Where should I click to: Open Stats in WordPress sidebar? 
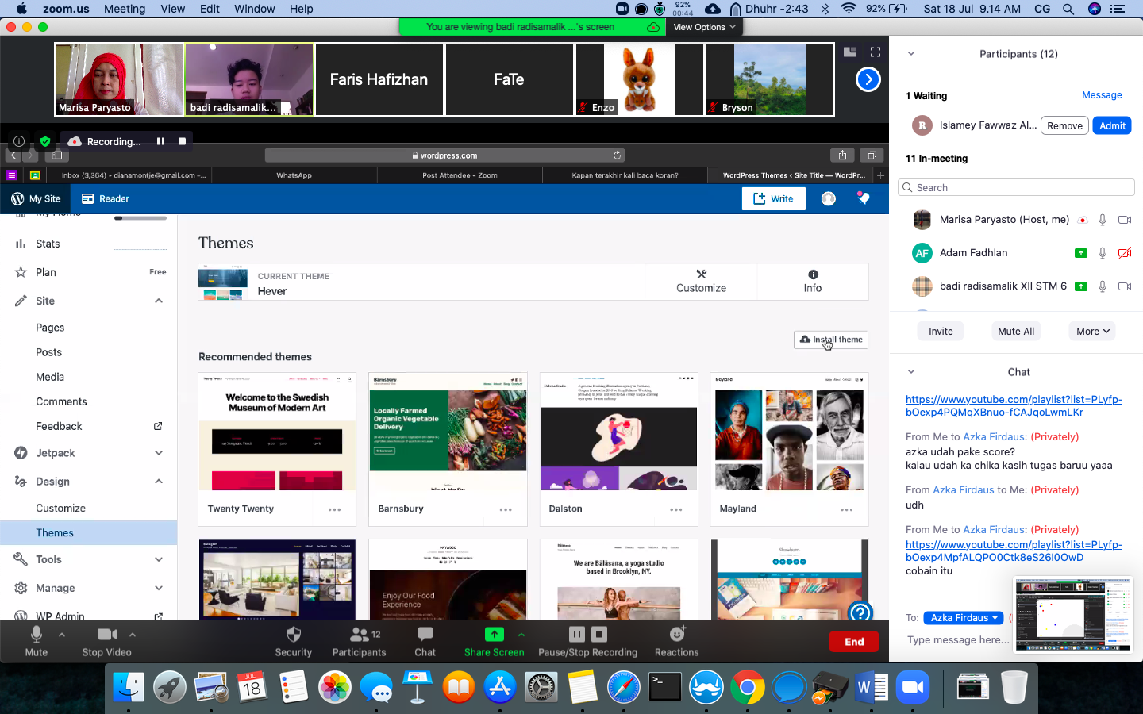click(x=48, y=244)
